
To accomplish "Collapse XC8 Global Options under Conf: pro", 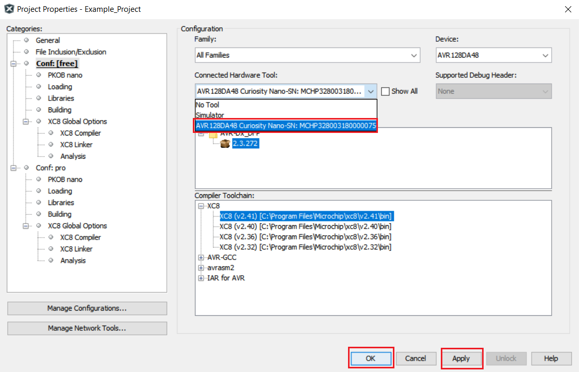I will click(26, 226).
